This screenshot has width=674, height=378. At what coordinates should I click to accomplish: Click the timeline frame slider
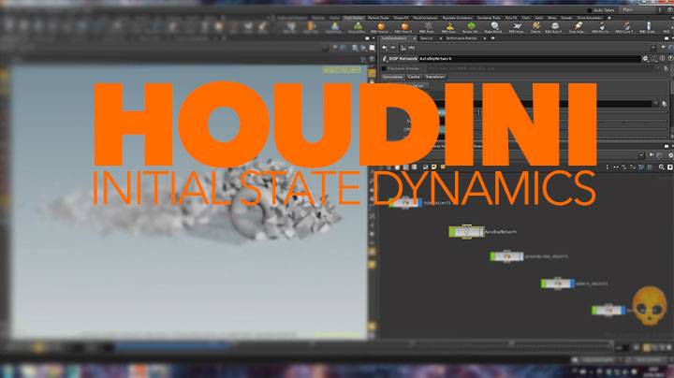(x=363, y=344)
